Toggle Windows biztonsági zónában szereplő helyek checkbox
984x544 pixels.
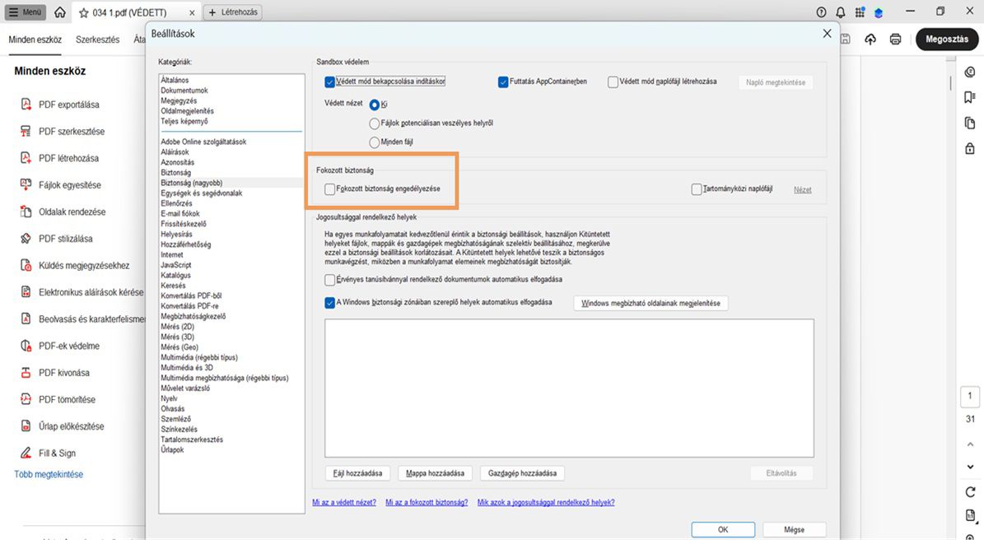tap(329, 303)
